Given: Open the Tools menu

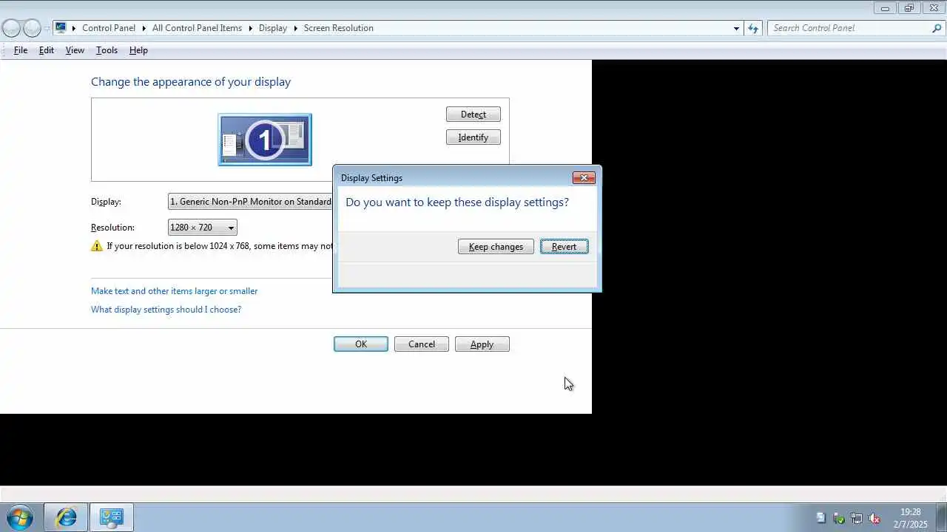Looking at the screenshot, I should tap(107, 50).
